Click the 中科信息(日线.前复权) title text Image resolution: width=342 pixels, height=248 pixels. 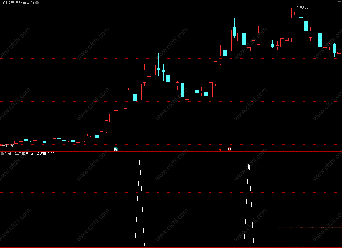click(x=18, y=3)
